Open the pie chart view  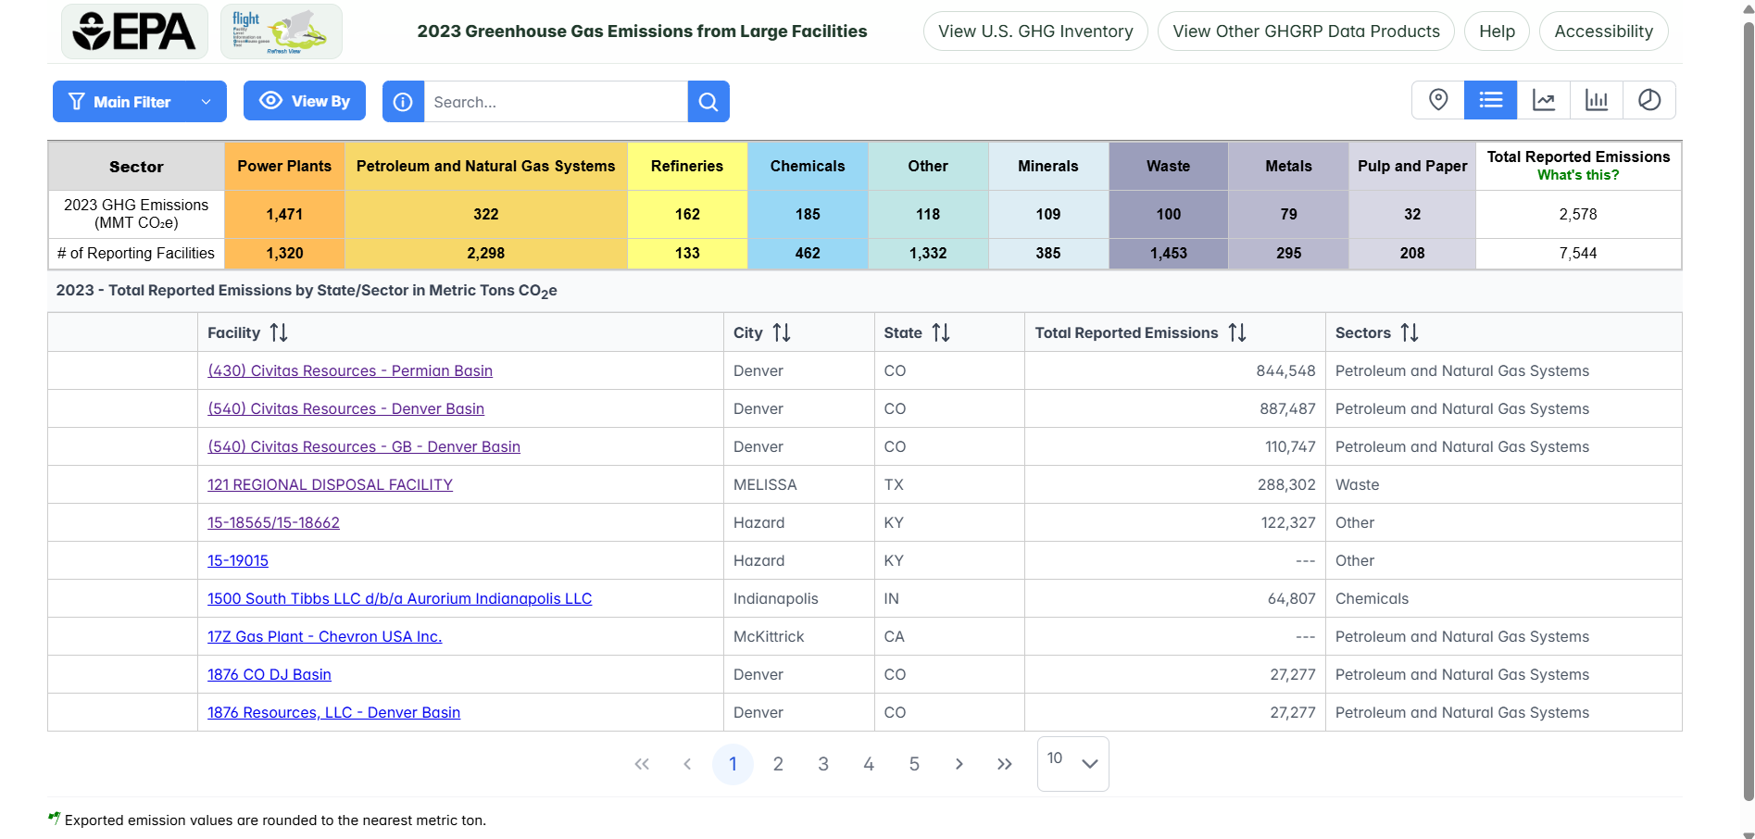coord(1648,100)
